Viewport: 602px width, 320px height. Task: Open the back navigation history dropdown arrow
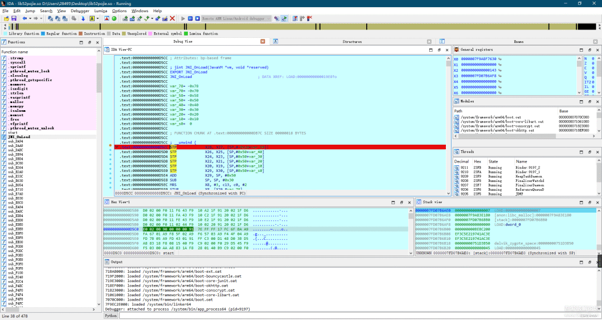(x=30, y=18)
